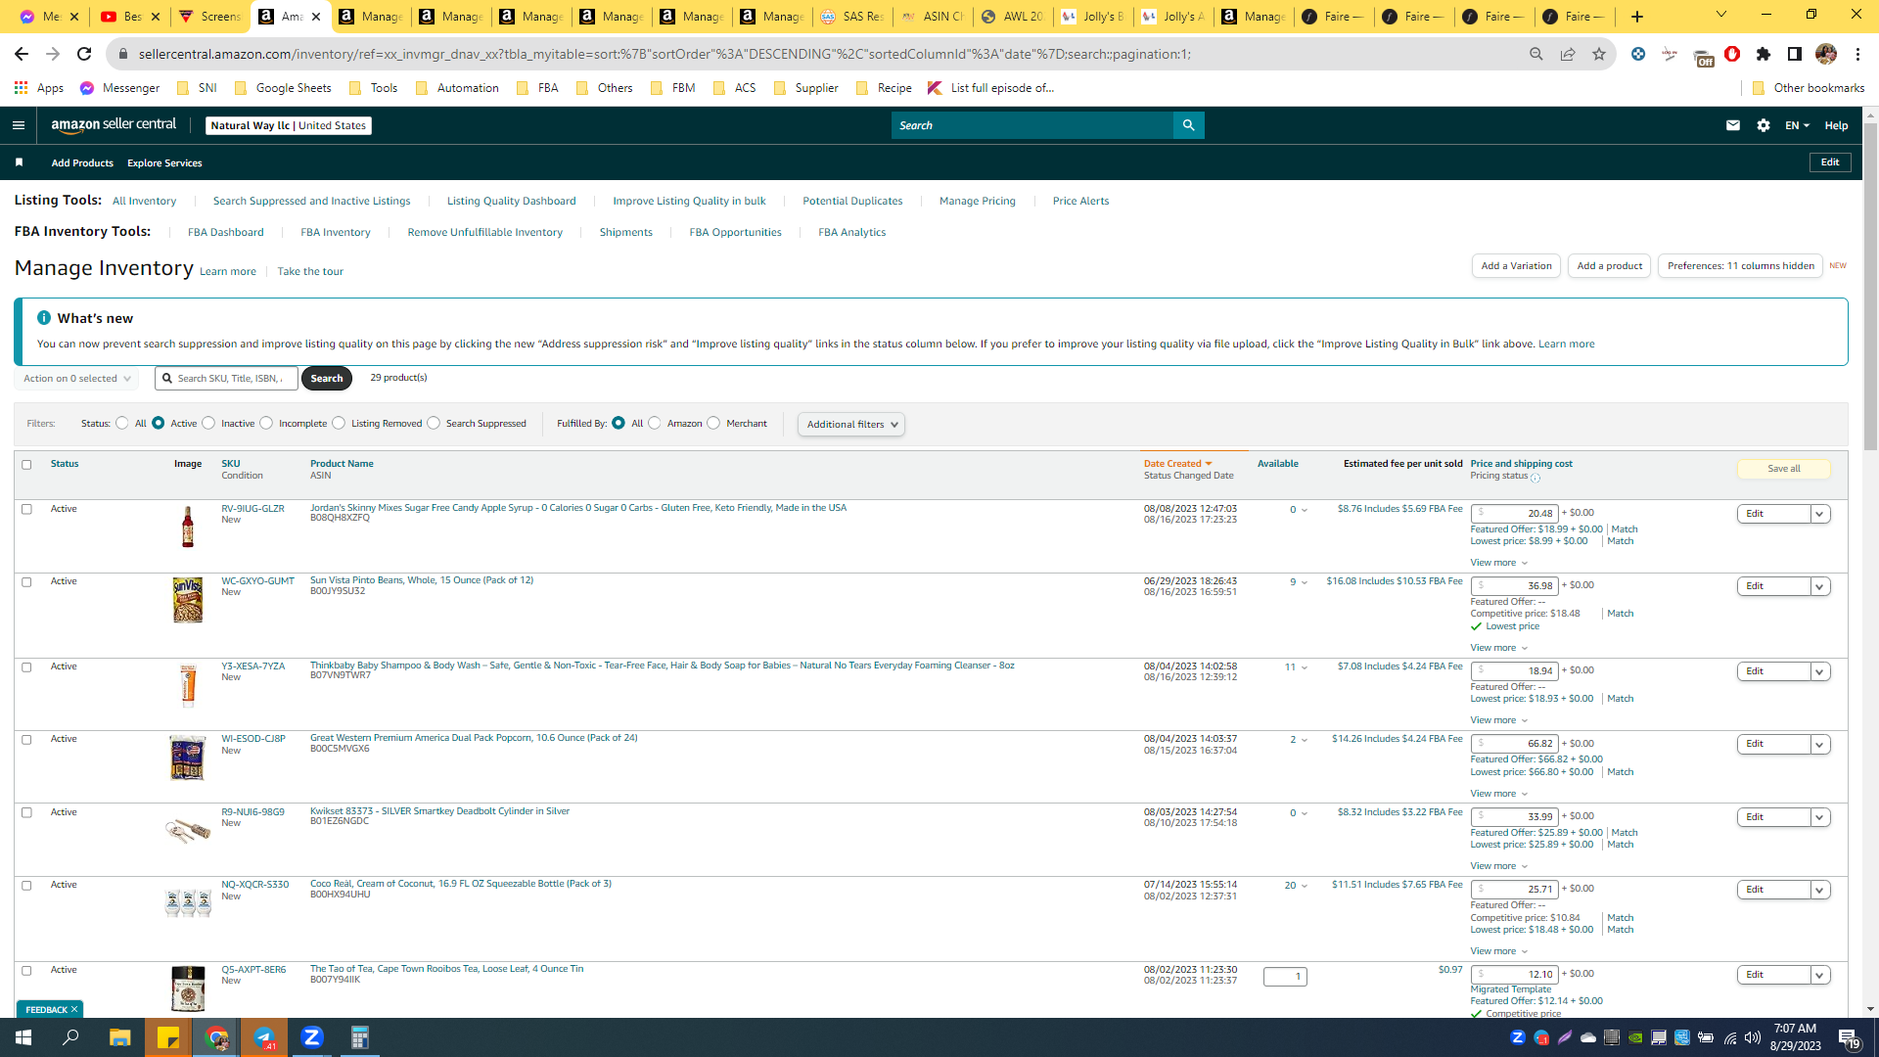1879x1057 pixels.
Task: Open the Seller Central hamburger menu
Action: click(x=19, y=125)
